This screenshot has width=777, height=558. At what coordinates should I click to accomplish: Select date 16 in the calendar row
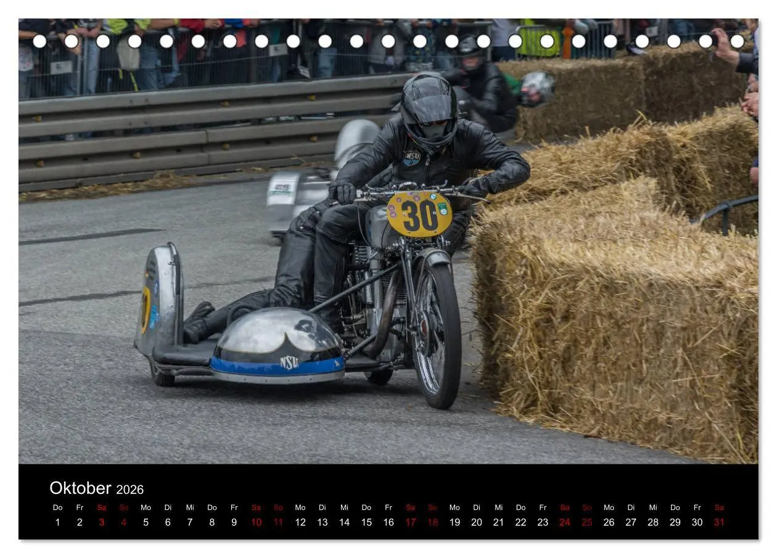tap(388, 522)
